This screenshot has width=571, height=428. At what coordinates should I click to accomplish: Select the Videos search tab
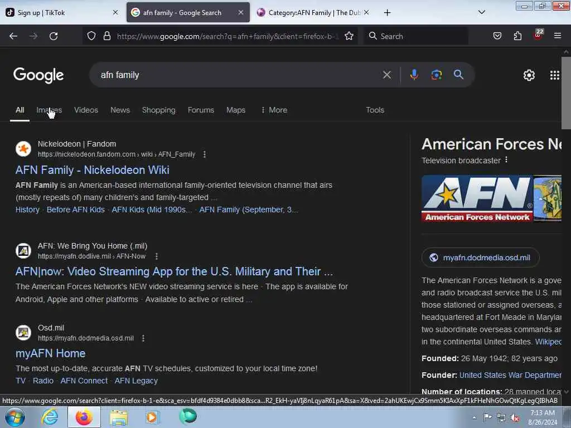(x=86, y=110)
